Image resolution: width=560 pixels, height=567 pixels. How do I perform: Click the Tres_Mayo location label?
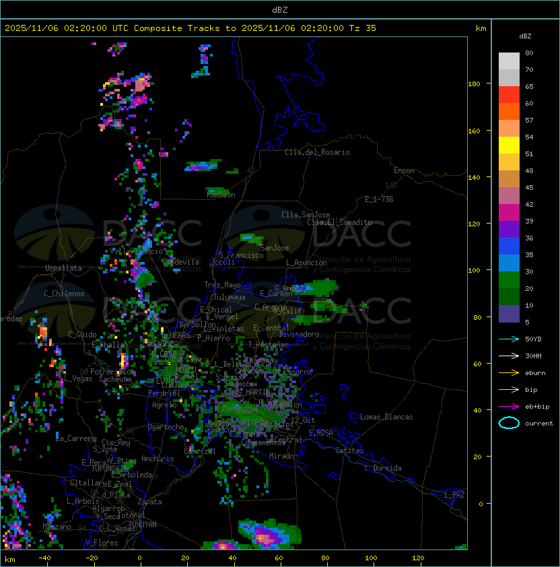click(222, 285)
